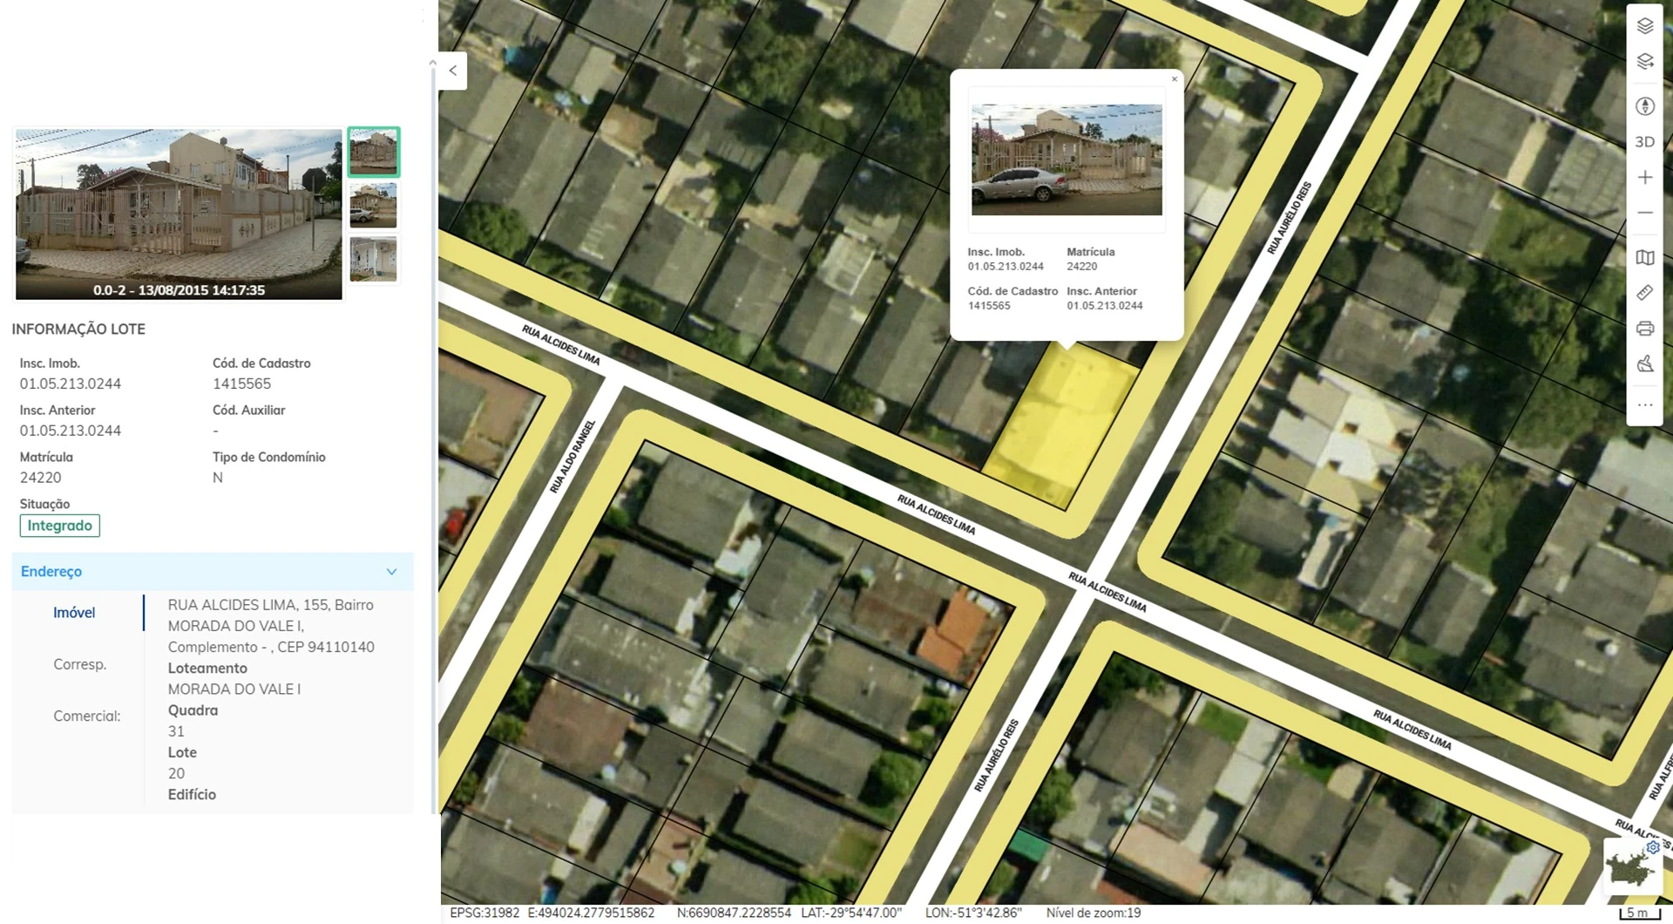
Task: Switch to the Imóvel address tab
Action: click(x=74, y=613)
